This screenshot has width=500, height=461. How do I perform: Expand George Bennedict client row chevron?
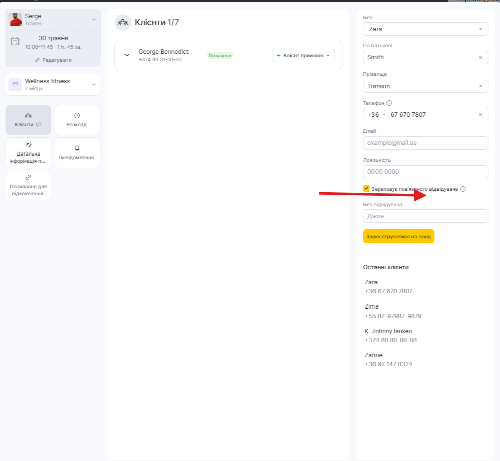tap(127, 55)
